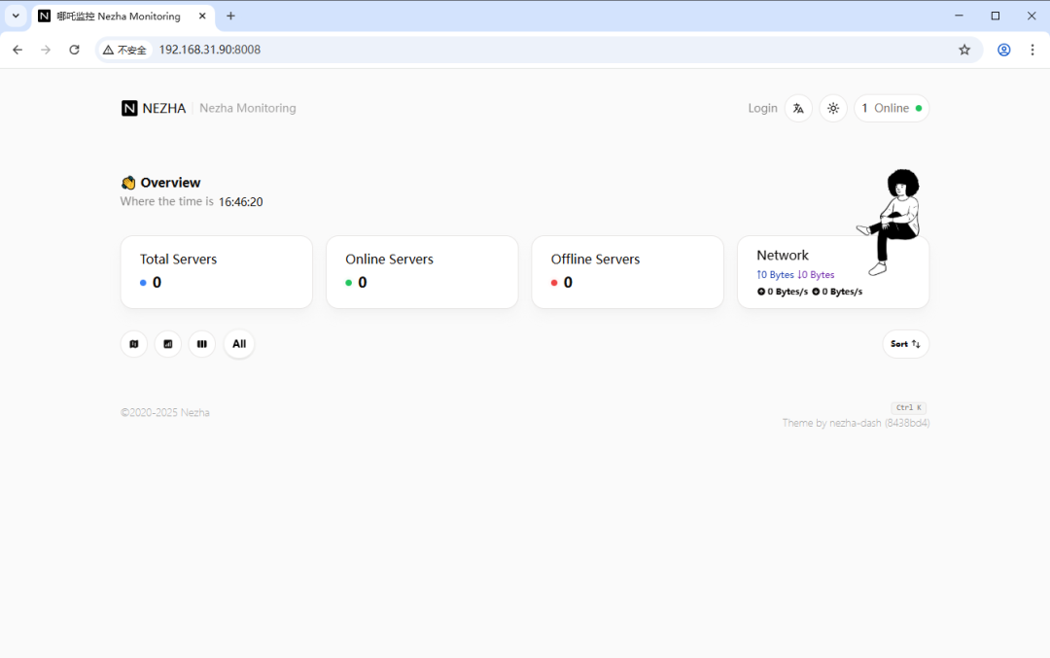Image resolution: width=1050 pixels, height=658 pixels.
Task: Click the NEZHA logo icon
Action: (x=129, y=108)
